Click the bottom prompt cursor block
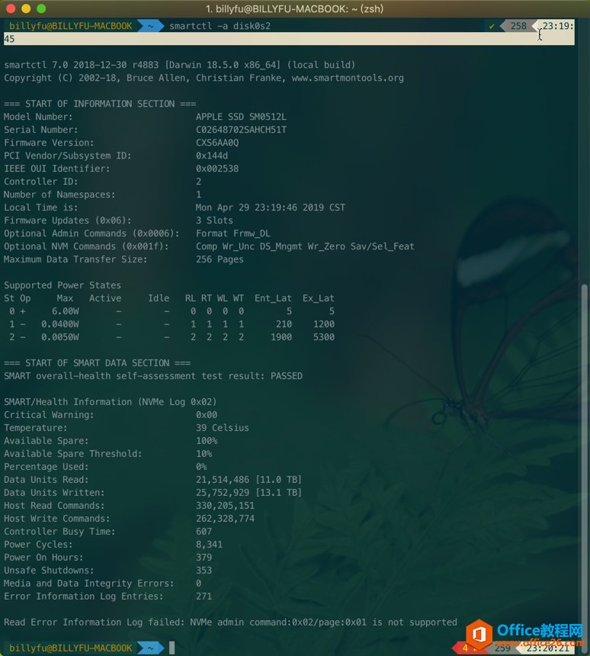Viewport: 590px width, 656px height. click(172, 648)
